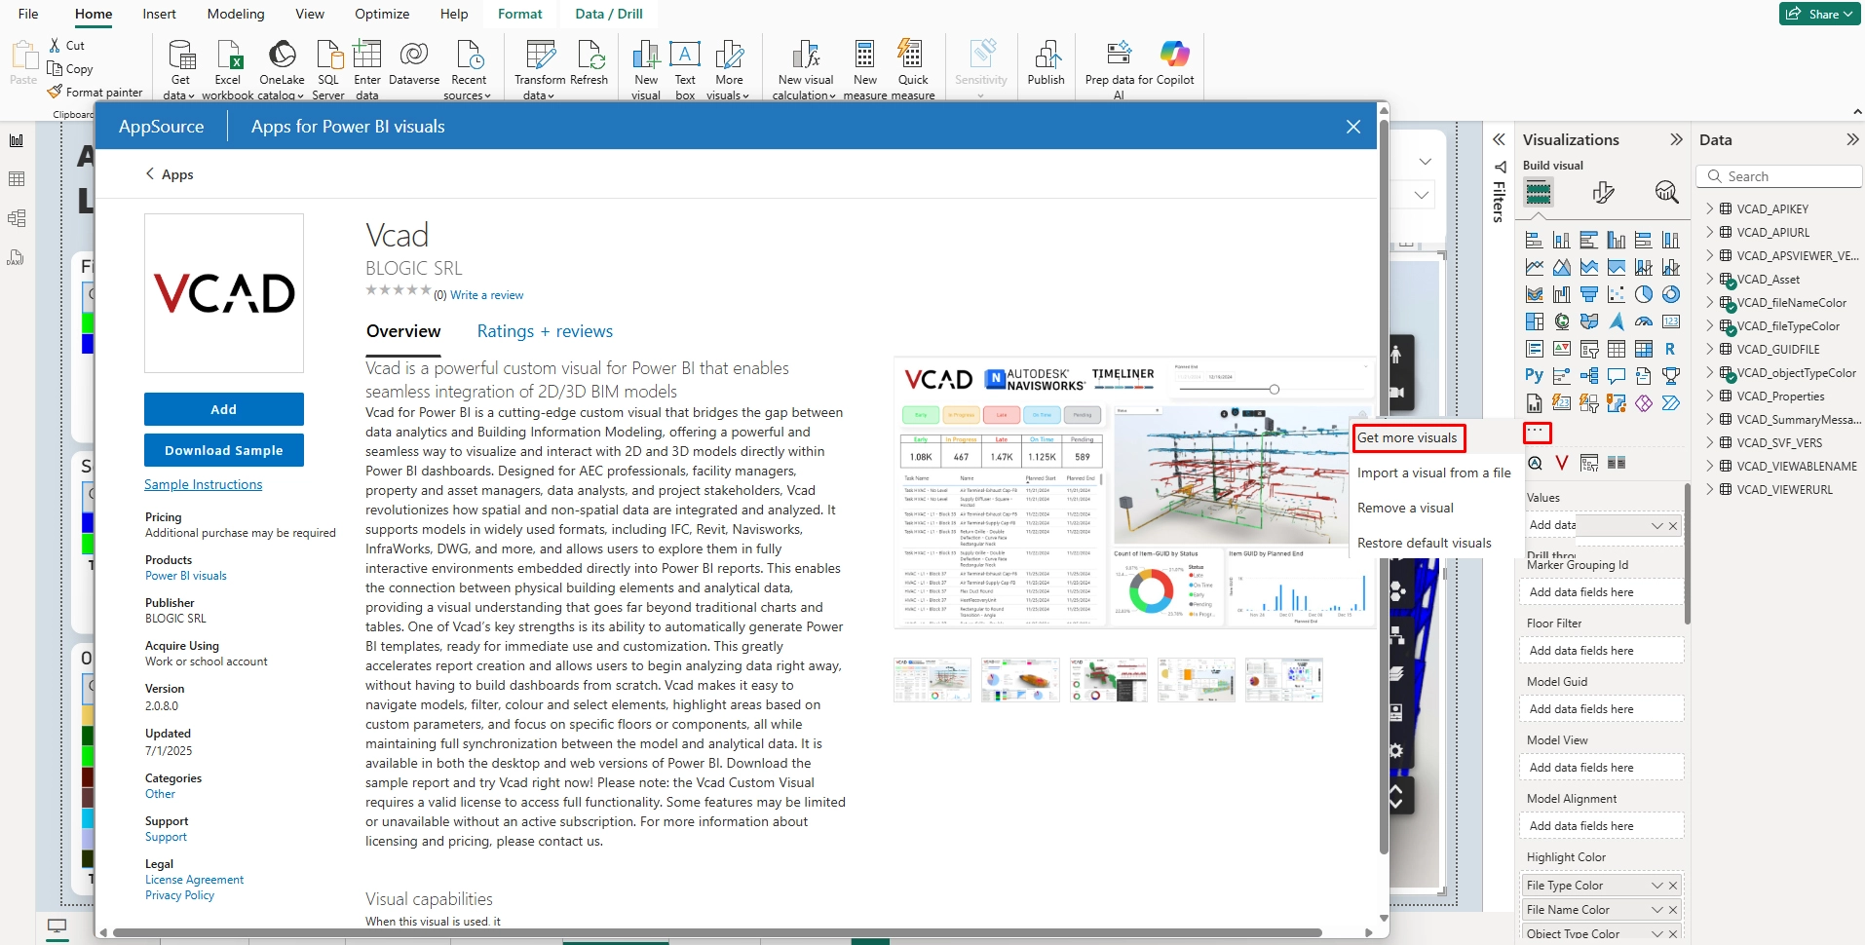This screenshot has width=1865, height=945.
Task: Collapse the Data pane with double chevron
Action: coord(1852,139)
